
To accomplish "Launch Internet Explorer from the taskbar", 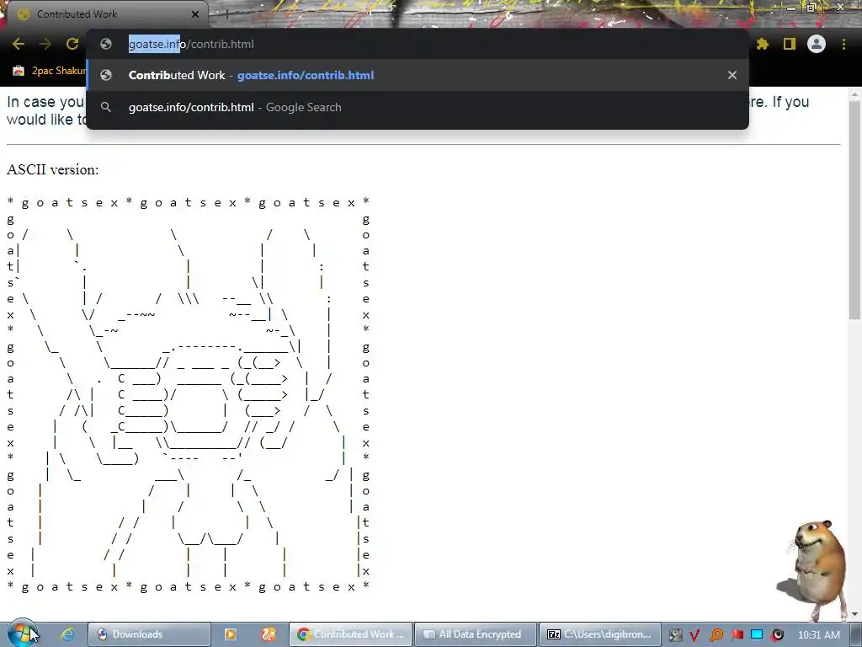I will (x=67, y=634).
